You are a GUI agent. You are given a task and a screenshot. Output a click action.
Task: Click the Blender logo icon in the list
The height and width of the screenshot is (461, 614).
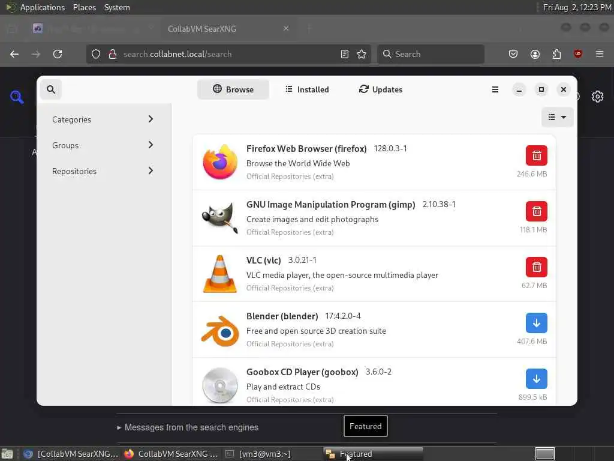click(220, 331)
